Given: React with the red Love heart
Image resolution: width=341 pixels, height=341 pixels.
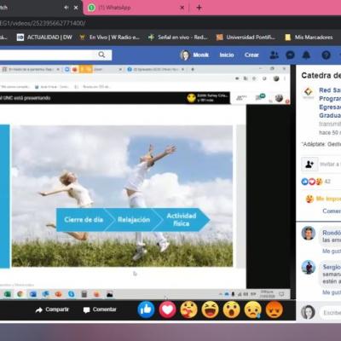Looking at the screenshot, I should [x=167, y=309].
